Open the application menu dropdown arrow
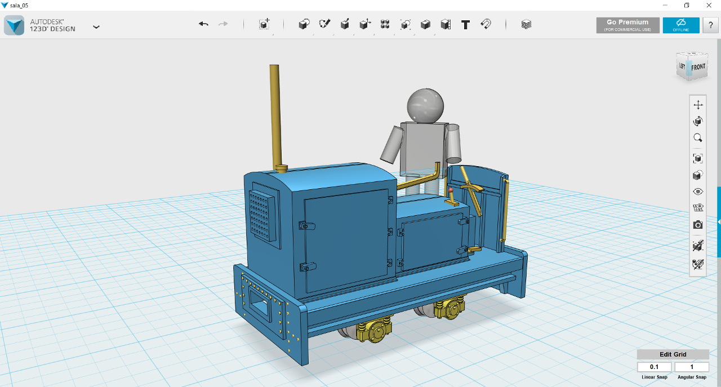 96,26
